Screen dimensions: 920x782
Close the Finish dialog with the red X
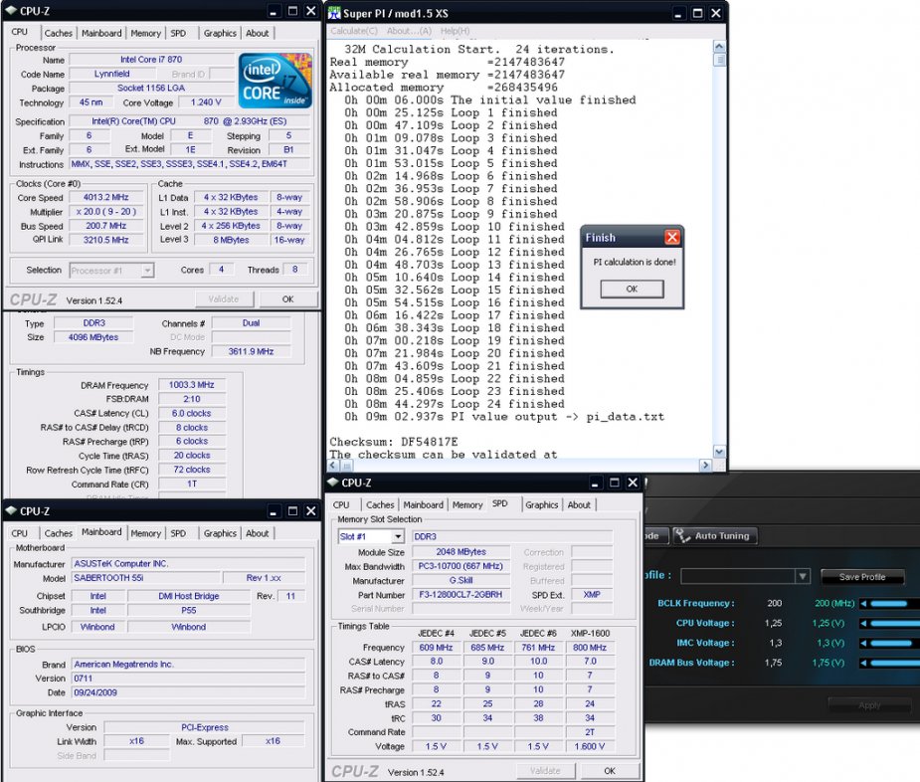click(x=671, y=237)
